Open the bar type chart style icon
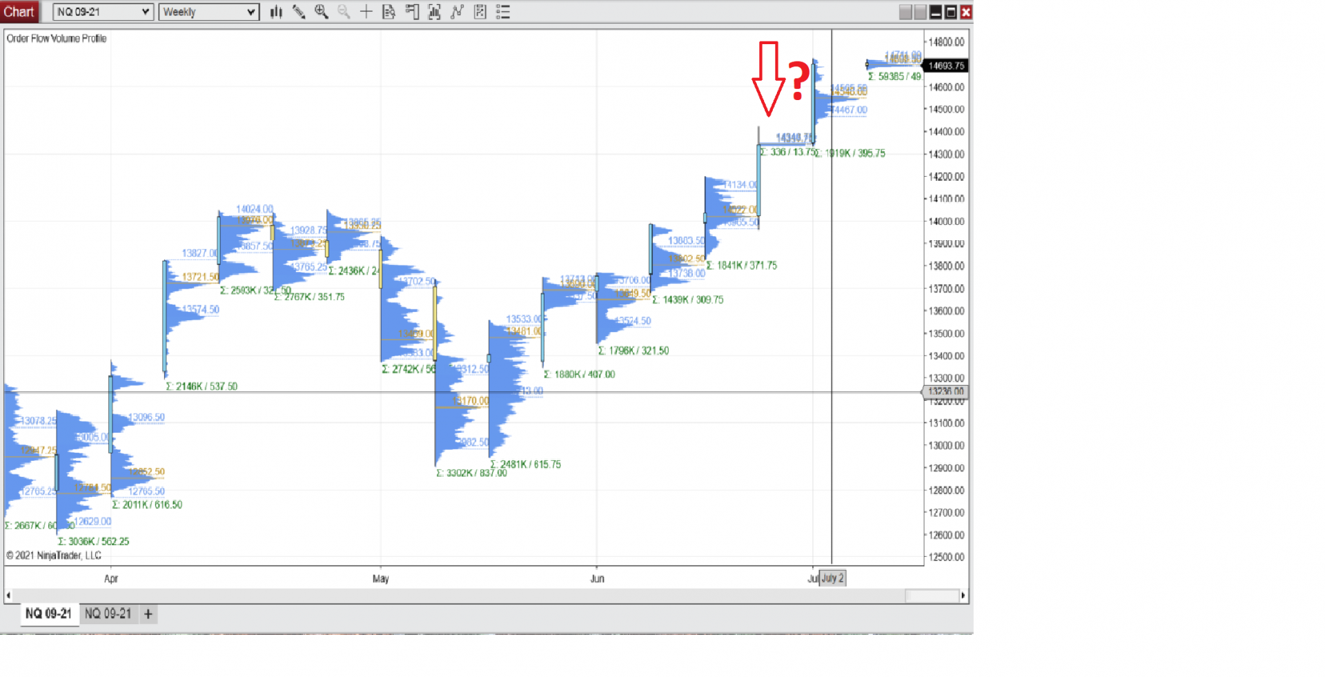This screenshot has width=1325, height=677. coord(276,12)
